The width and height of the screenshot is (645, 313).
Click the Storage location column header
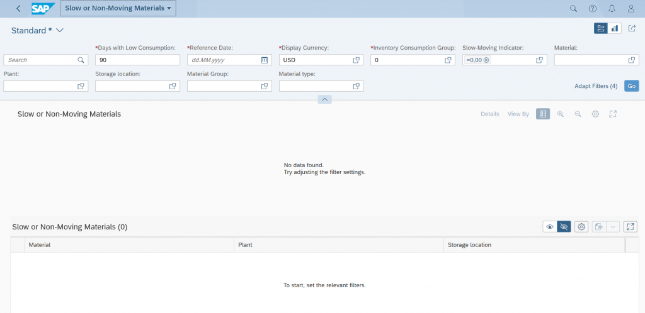[x=534, y=245]
